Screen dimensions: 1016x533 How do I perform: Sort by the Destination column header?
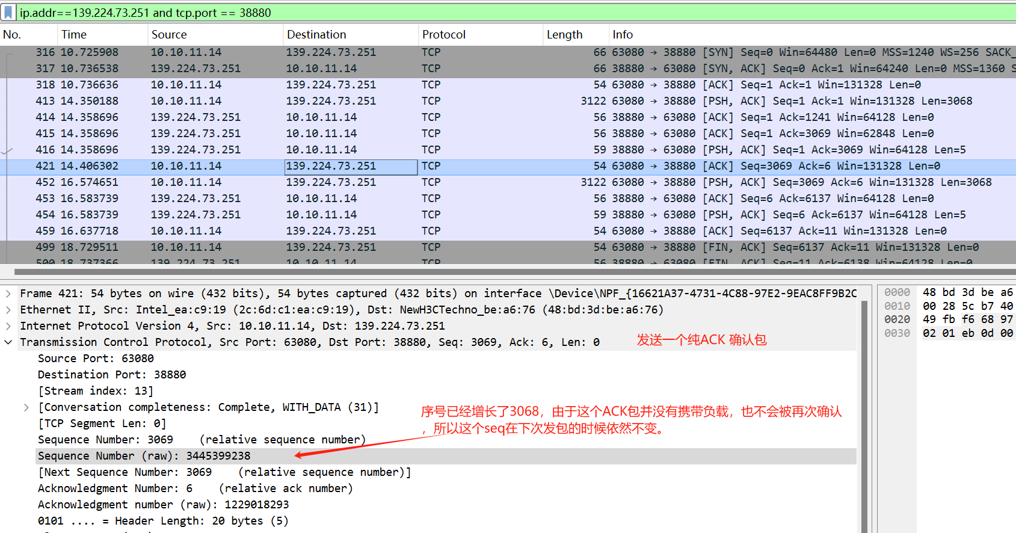(350, 35)
